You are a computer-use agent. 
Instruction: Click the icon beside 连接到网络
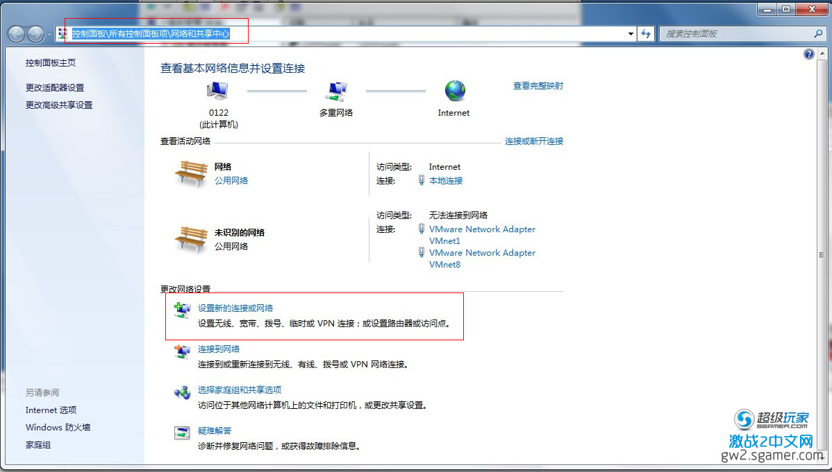182,352
